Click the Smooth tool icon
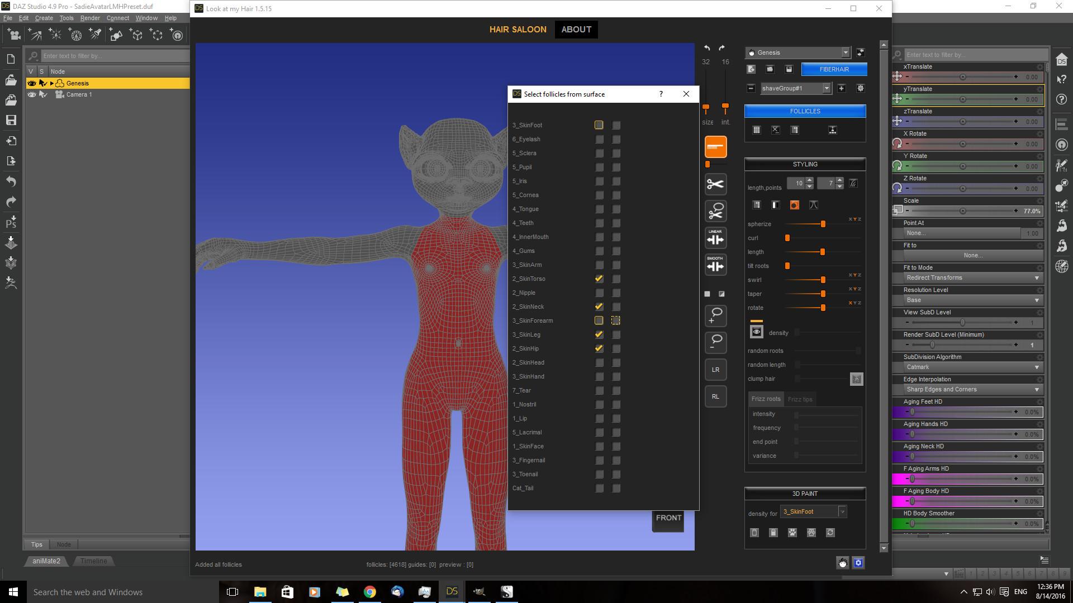 pyautogui.click(x=715, y=265)
